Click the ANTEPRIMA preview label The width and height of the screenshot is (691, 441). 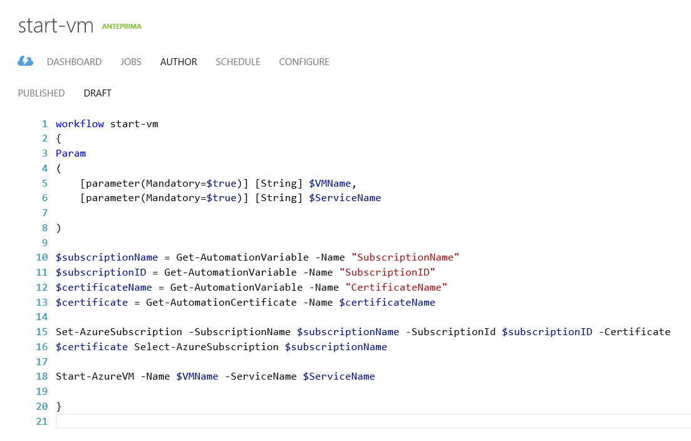point(122,26)
